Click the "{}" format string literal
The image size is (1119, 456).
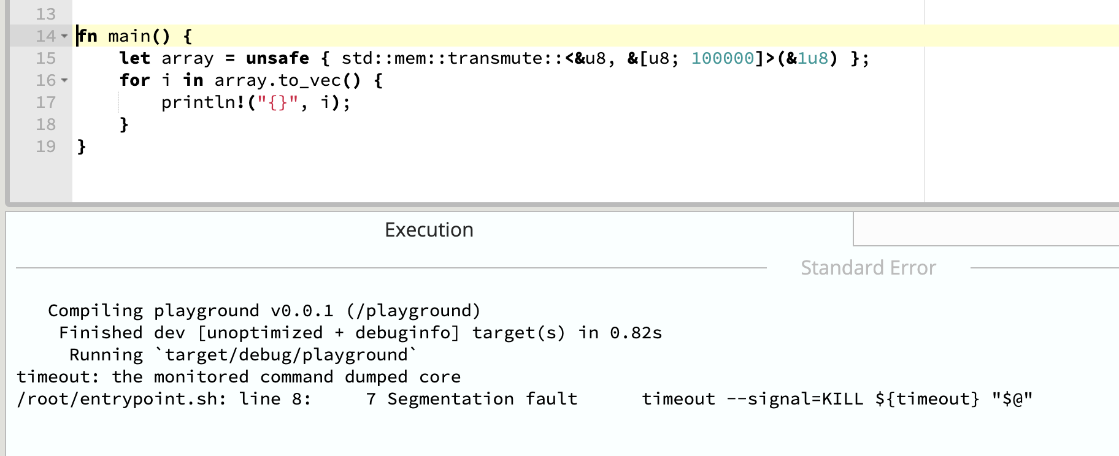277,102
